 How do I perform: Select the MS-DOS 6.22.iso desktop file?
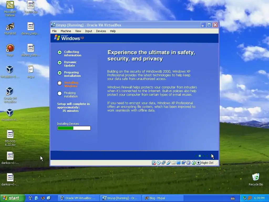[x=10, y=138]
